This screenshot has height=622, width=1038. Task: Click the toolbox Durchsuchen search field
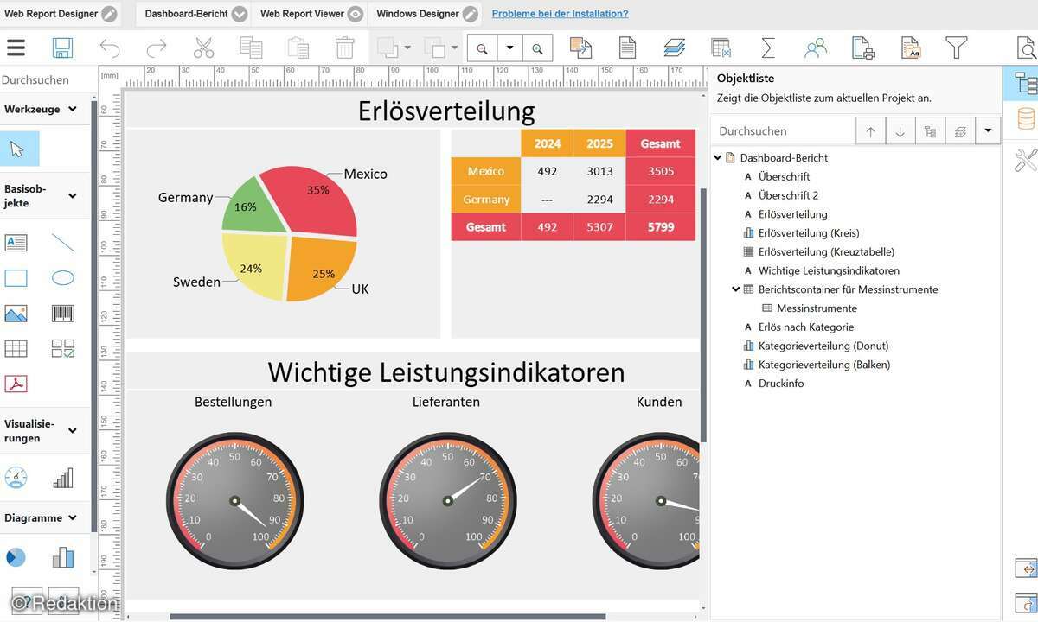[x=46, y=79]
